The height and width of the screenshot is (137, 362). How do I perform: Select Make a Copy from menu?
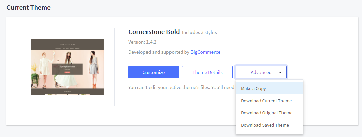point(253,89)
